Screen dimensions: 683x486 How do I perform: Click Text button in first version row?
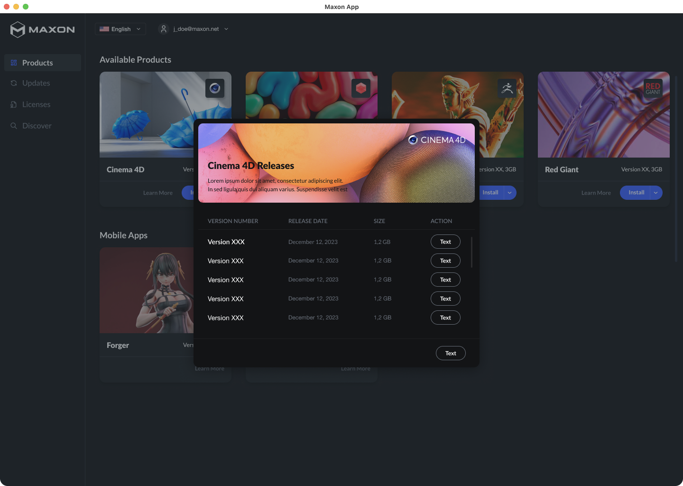445,242
